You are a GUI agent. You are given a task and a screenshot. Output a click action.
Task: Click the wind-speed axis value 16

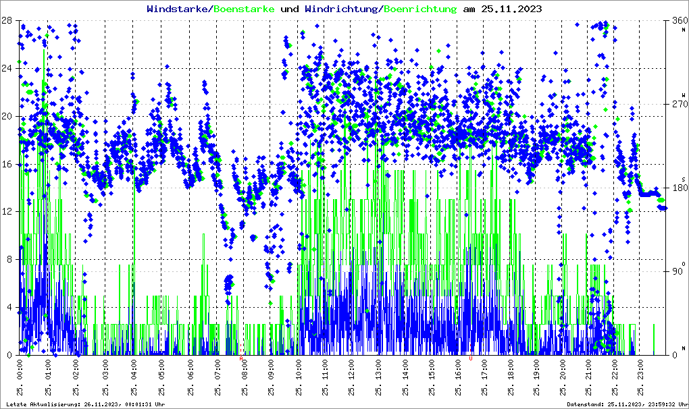(7, 164)
